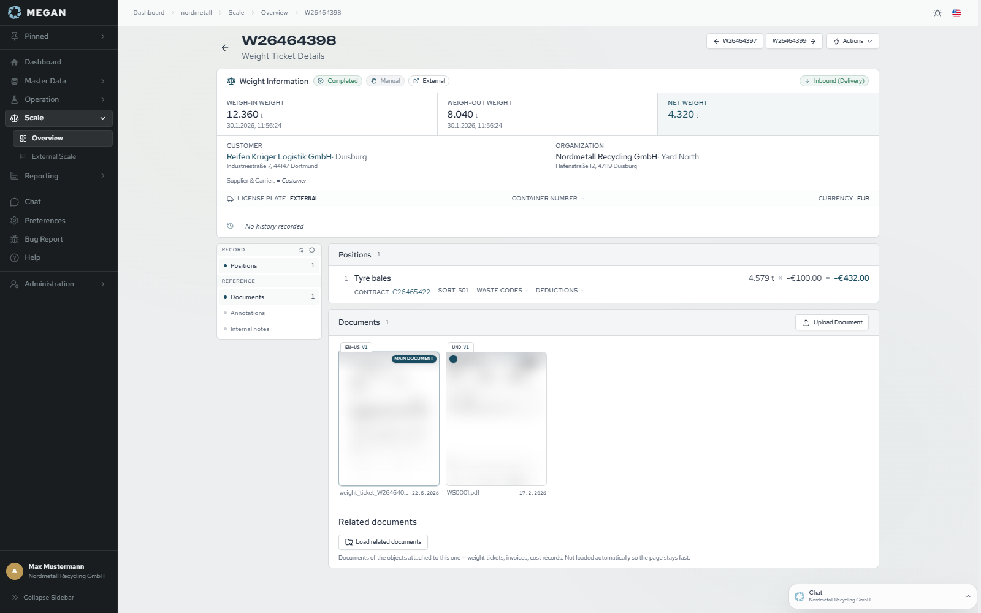Click the Scale balance icon in sidebar
The height and width of the screenshot is (613, 981).
[15, 118]
